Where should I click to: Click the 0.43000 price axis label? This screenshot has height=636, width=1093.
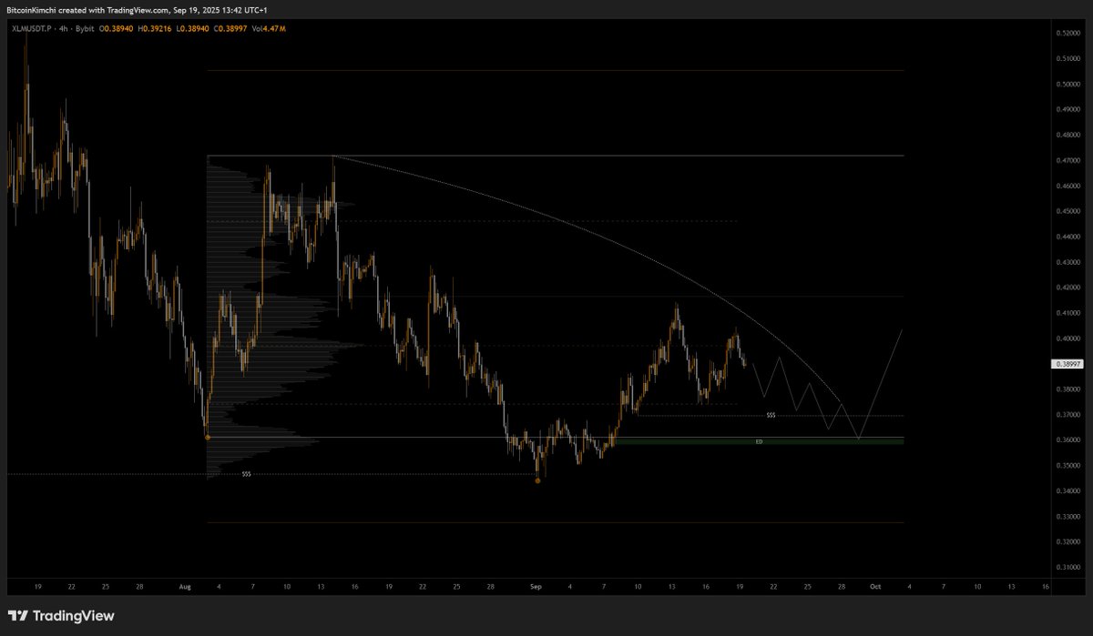(x=1067, y=262)
